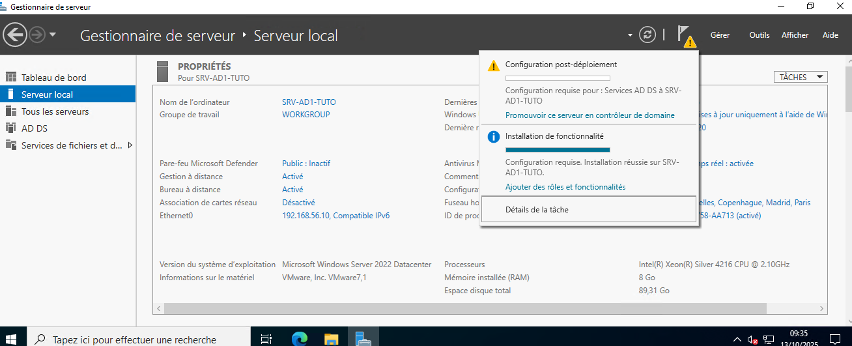Viewport: 852px width, 346px height.
Task: Click the Pare-feu status Public : Inactif
Action: pos(305,164)
